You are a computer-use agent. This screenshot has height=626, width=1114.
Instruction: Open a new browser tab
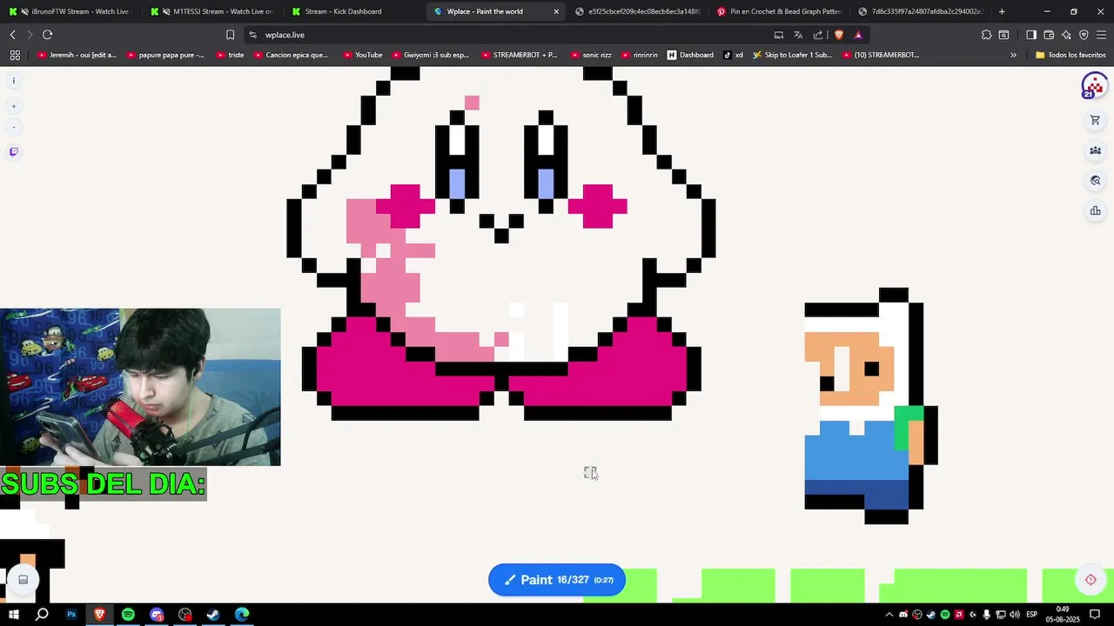tap(1002, 11)
